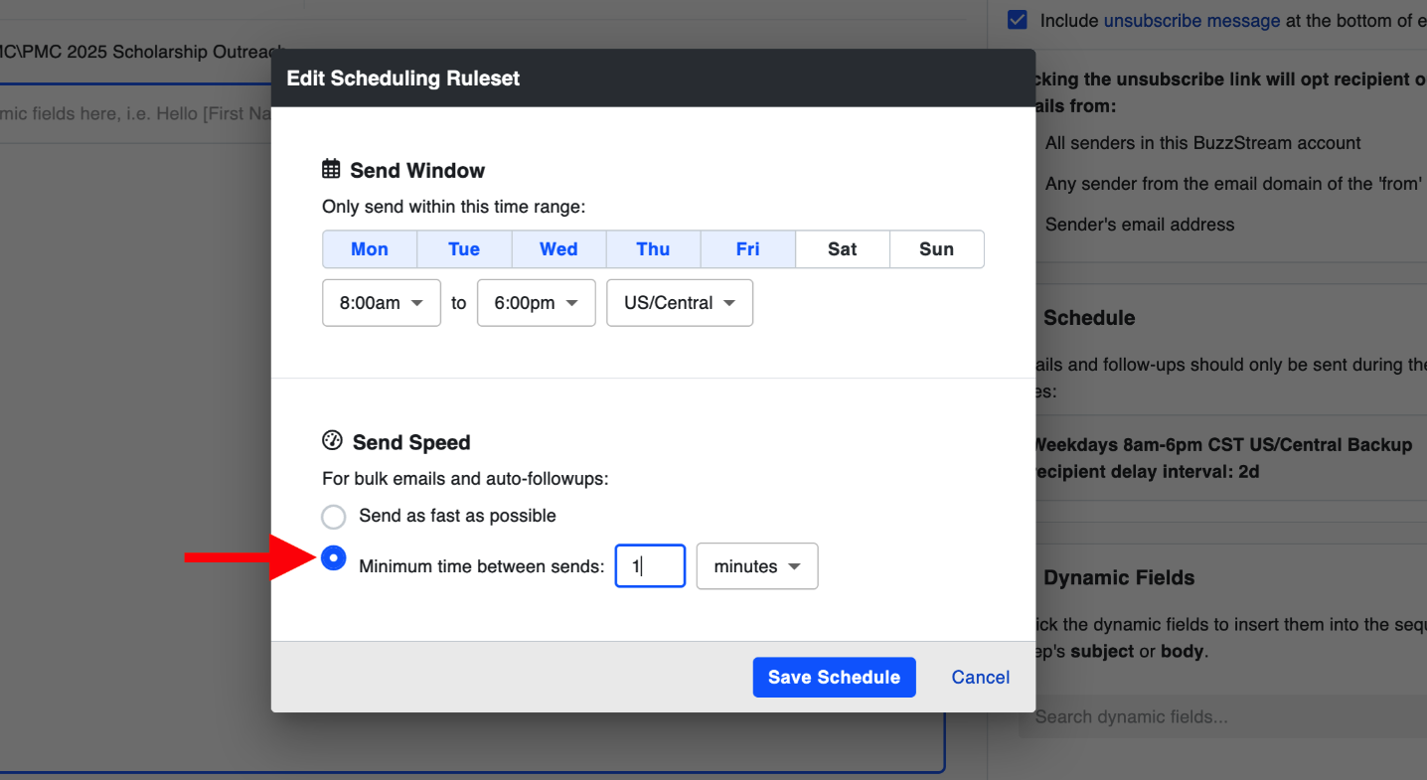The width and height of the screenshot is (1427, 780).
Task: Click Weekdays 8am-6pm CST schedule text
Action: pyautogui.click(x=1222, y=445)
